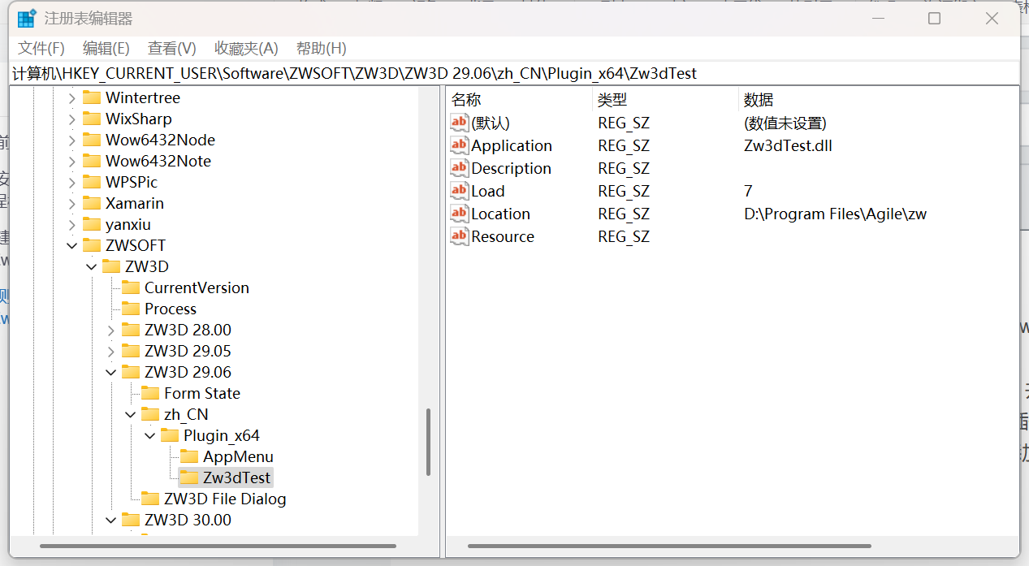Expand the ZW3D 28.00 key
This screenshot has height=566, width=1029.
click(110, 330)
